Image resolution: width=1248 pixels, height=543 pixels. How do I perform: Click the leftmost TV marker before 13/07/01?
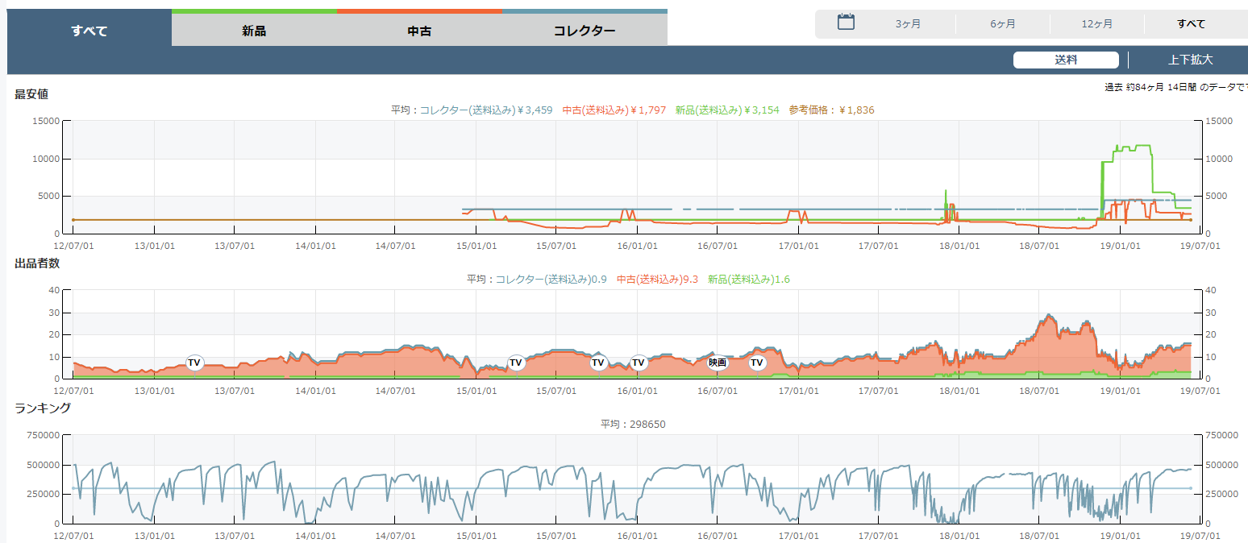point(194,363)
